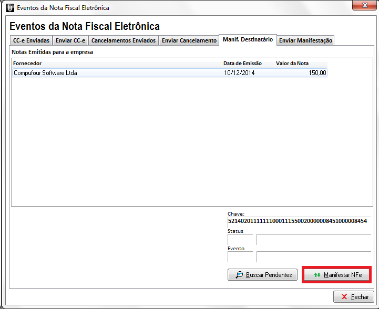
Task: Go to the Cancelamentos Enviados tab
Action: pyautogui.click(x=124, y=40)
